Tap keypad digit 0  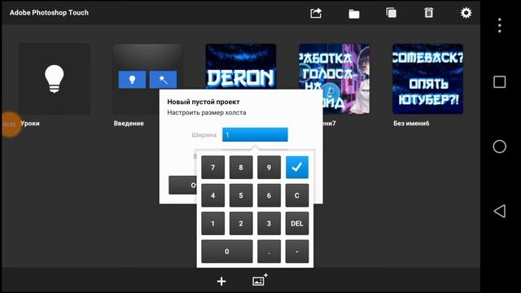pyautogui.click(x=226, y=251)
